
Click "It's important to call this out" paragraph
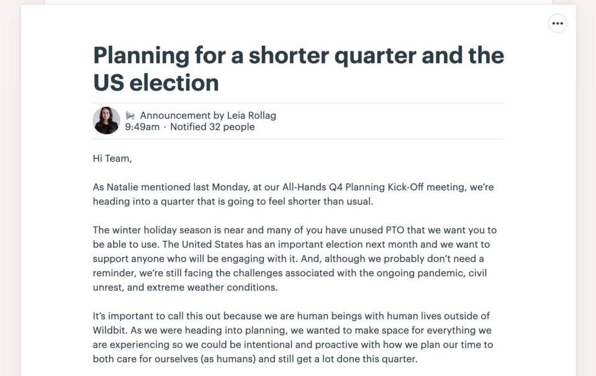coord(292,338)
